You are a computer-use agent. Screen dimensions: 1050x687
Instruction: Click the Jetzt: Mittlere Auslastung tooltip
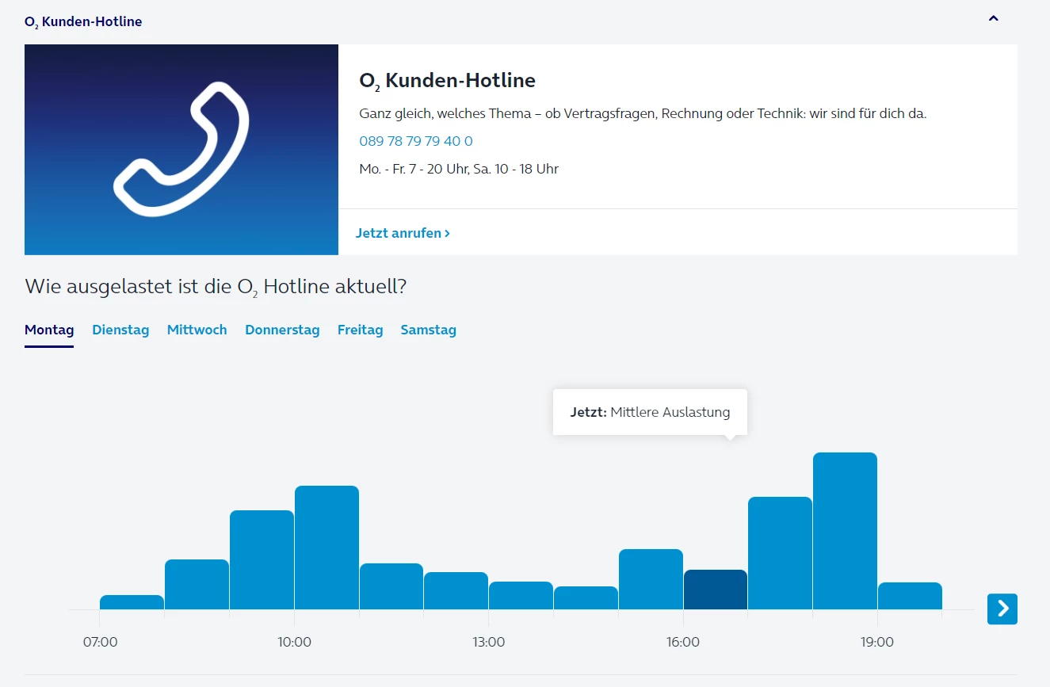(x=650, y=412)
